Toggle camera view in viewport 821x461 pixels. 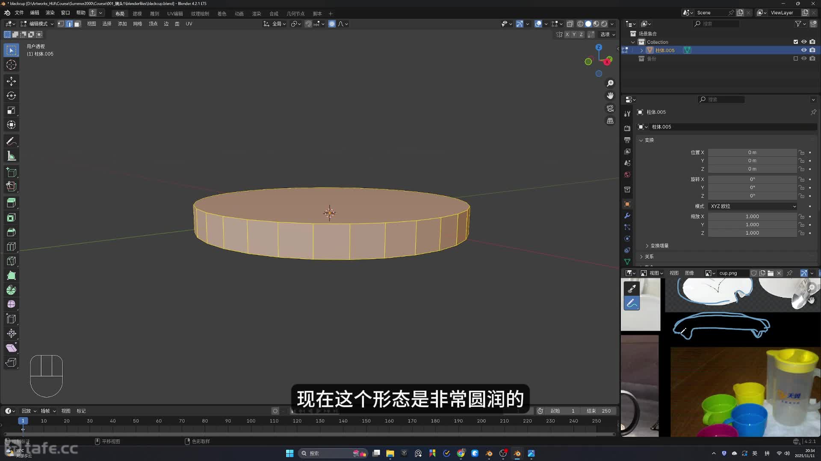point(610,108)
